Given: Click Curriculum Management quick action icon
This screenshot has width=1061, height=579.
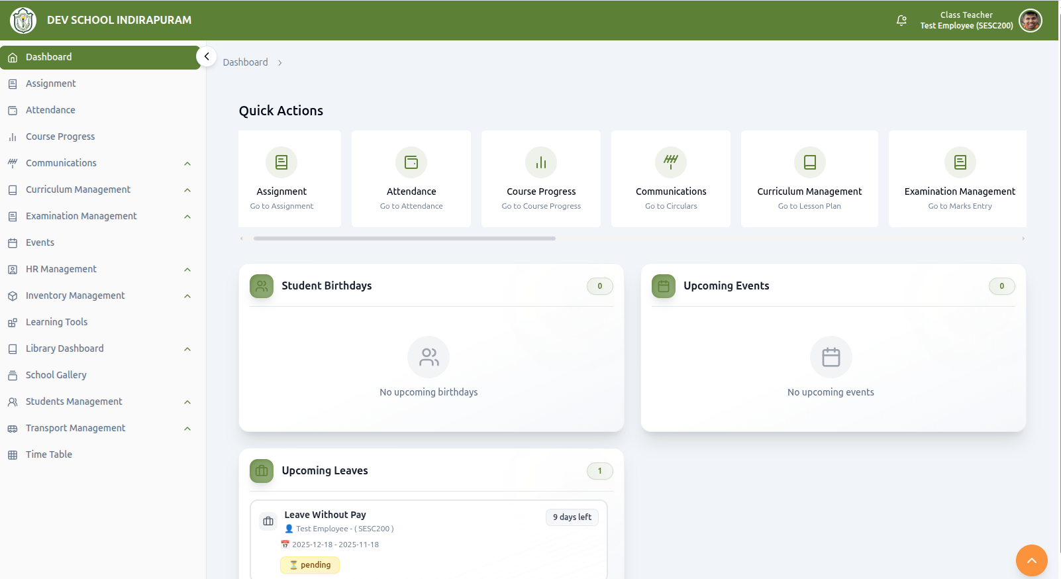Looking at the screenshot, I should (x=809, y=162).
